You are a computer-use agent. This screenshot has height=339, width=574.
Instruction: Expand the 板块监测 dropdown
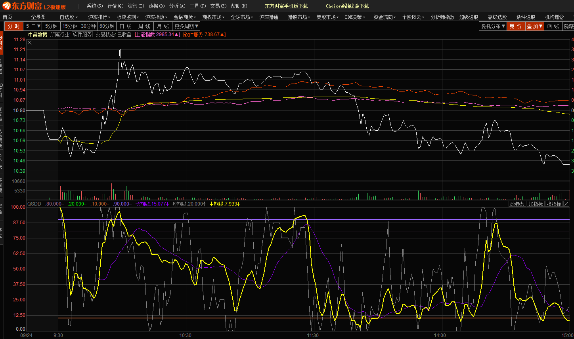click(128, 17)
